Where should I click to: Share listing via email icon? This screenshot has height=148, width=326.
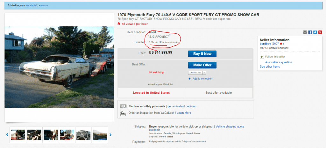305,32
